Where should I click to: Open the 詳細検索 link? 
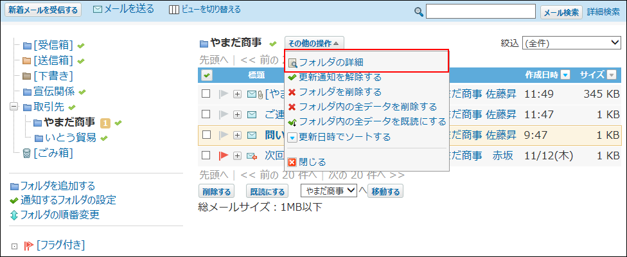(603, 12)
